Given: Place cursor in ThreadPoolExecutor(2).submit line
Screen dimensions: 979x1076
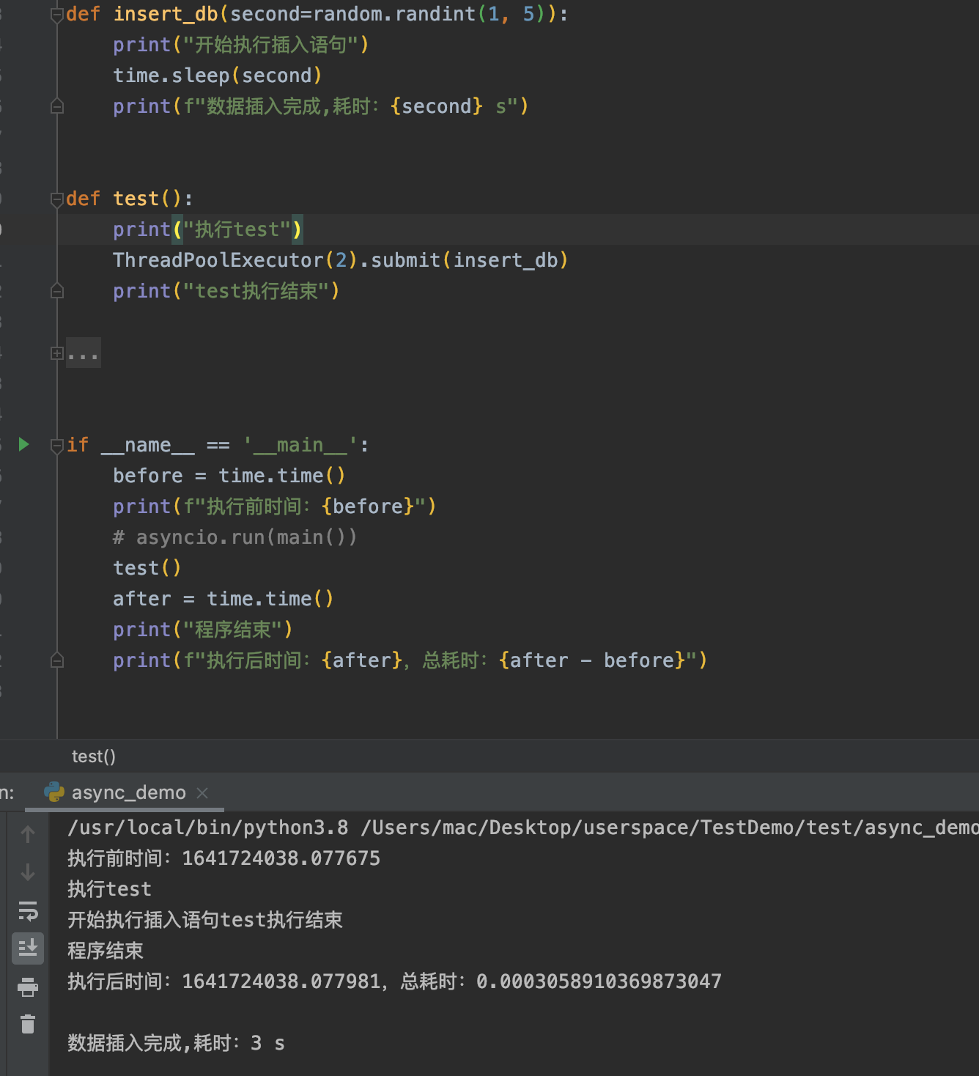Looking at the screenshot, I should point(341,260).
